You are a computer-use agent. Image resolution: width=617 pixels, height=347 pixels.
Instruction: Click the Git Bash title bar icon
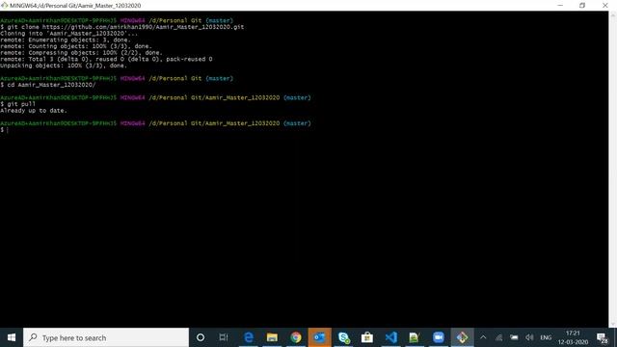tap(4, 6)
